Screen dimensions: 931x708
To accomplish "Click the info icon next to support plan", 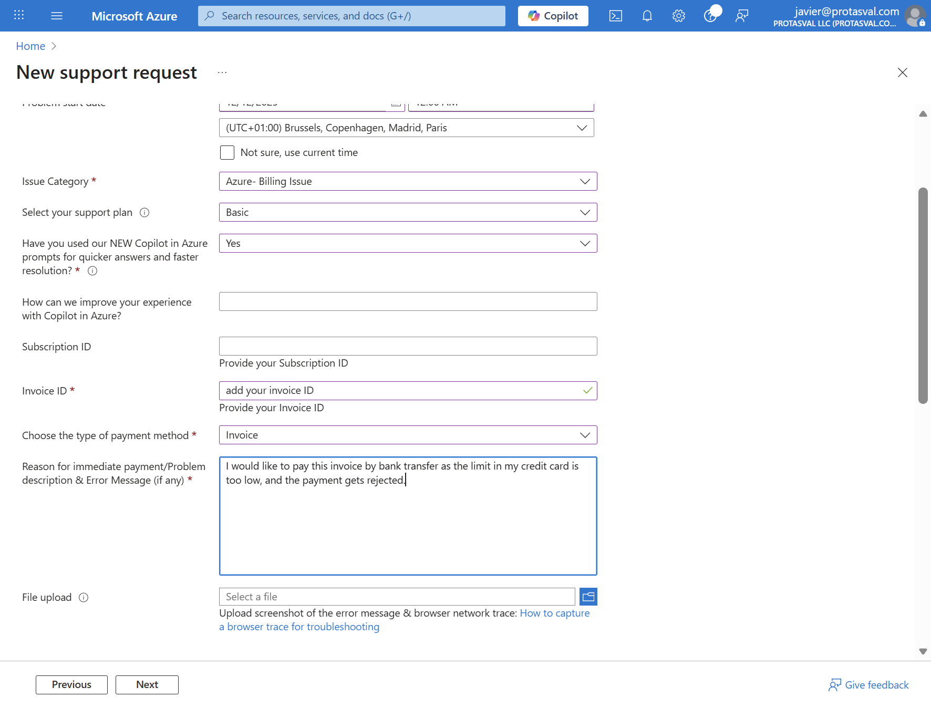I will point(144,212).
